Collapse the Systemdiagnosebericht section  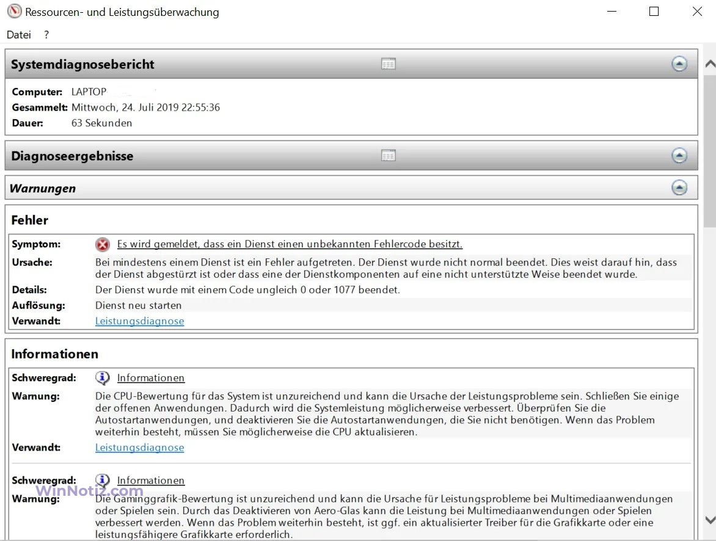(679, 64)
